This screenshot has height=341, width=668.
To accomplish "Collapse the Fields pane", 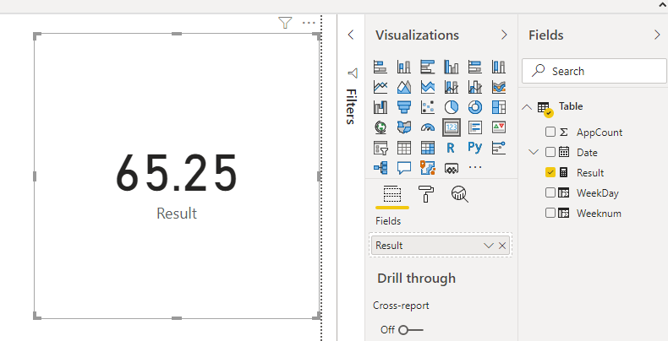I will point(657,35).
